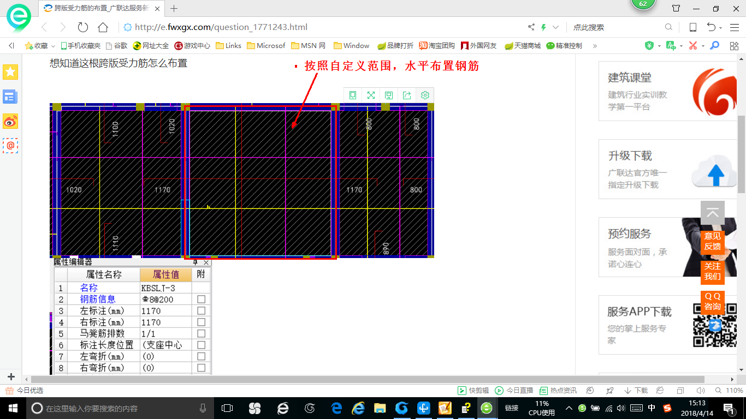Open the Microsof bookmark folder

point(266,46)
